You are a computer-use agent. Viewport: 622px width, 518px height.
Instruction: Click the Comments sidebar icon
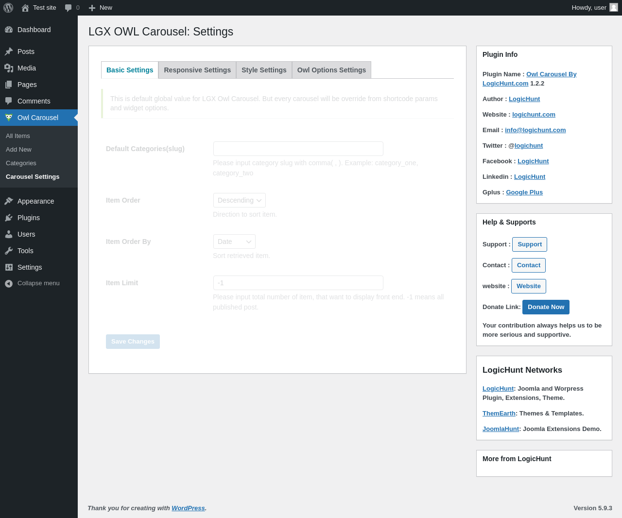point(9,101)
